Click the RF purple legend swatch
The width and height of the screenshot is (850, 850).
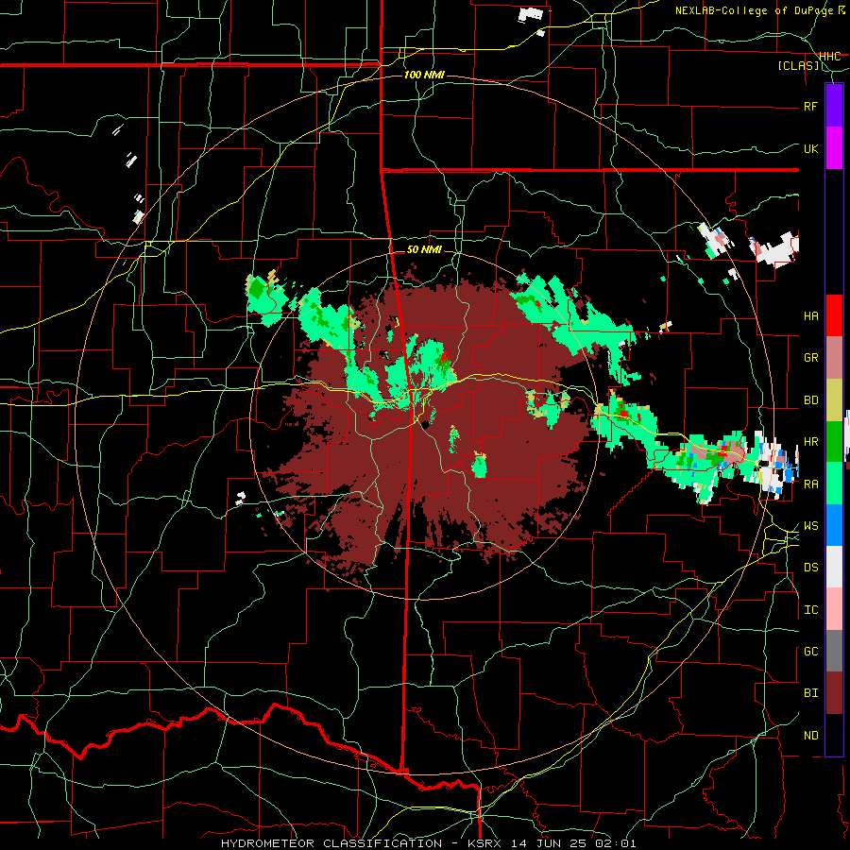pyautogui.click(x=834, y=106)
